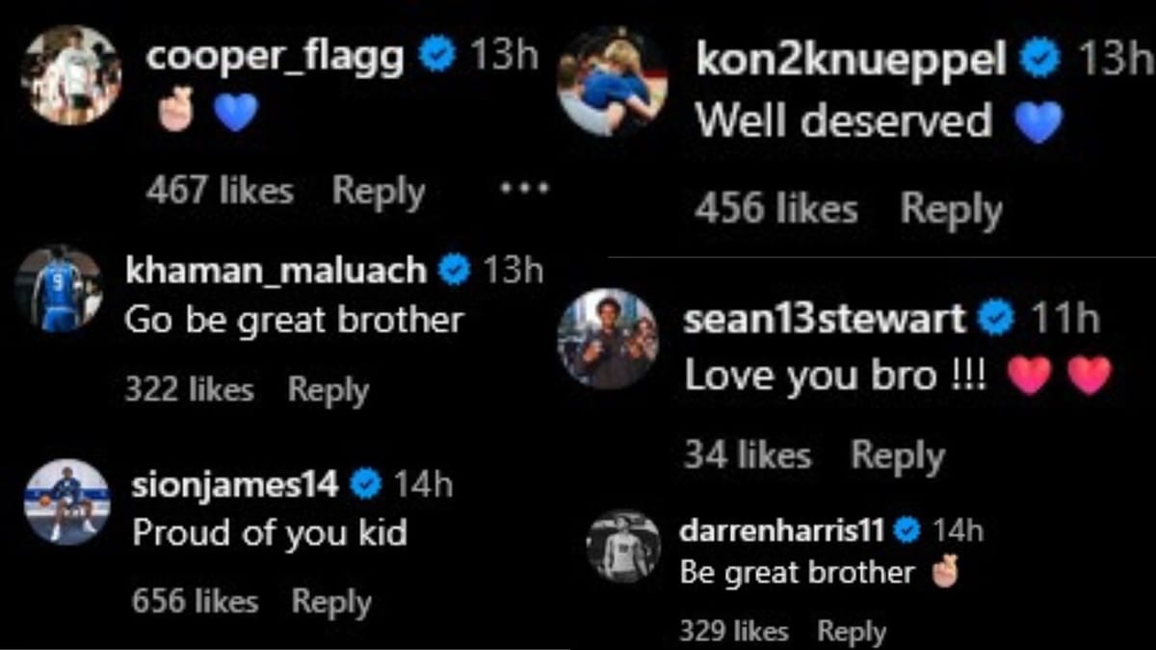Open sionjames14's avatar image

pyautogui.click(x=66, y=502)
